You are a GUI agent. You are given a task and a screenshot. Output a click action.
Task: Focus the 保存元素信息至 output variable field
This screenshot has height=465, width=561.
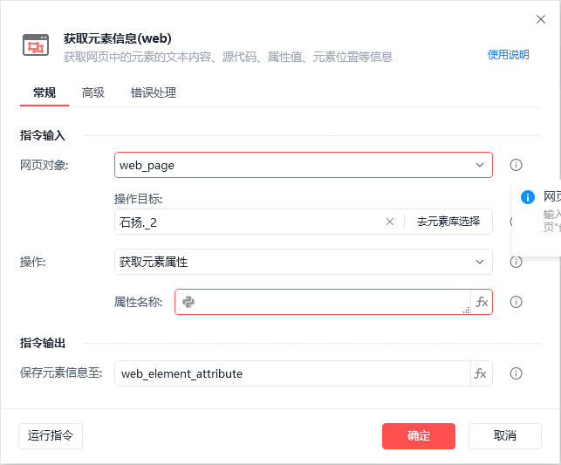click(x=292, y=373)
